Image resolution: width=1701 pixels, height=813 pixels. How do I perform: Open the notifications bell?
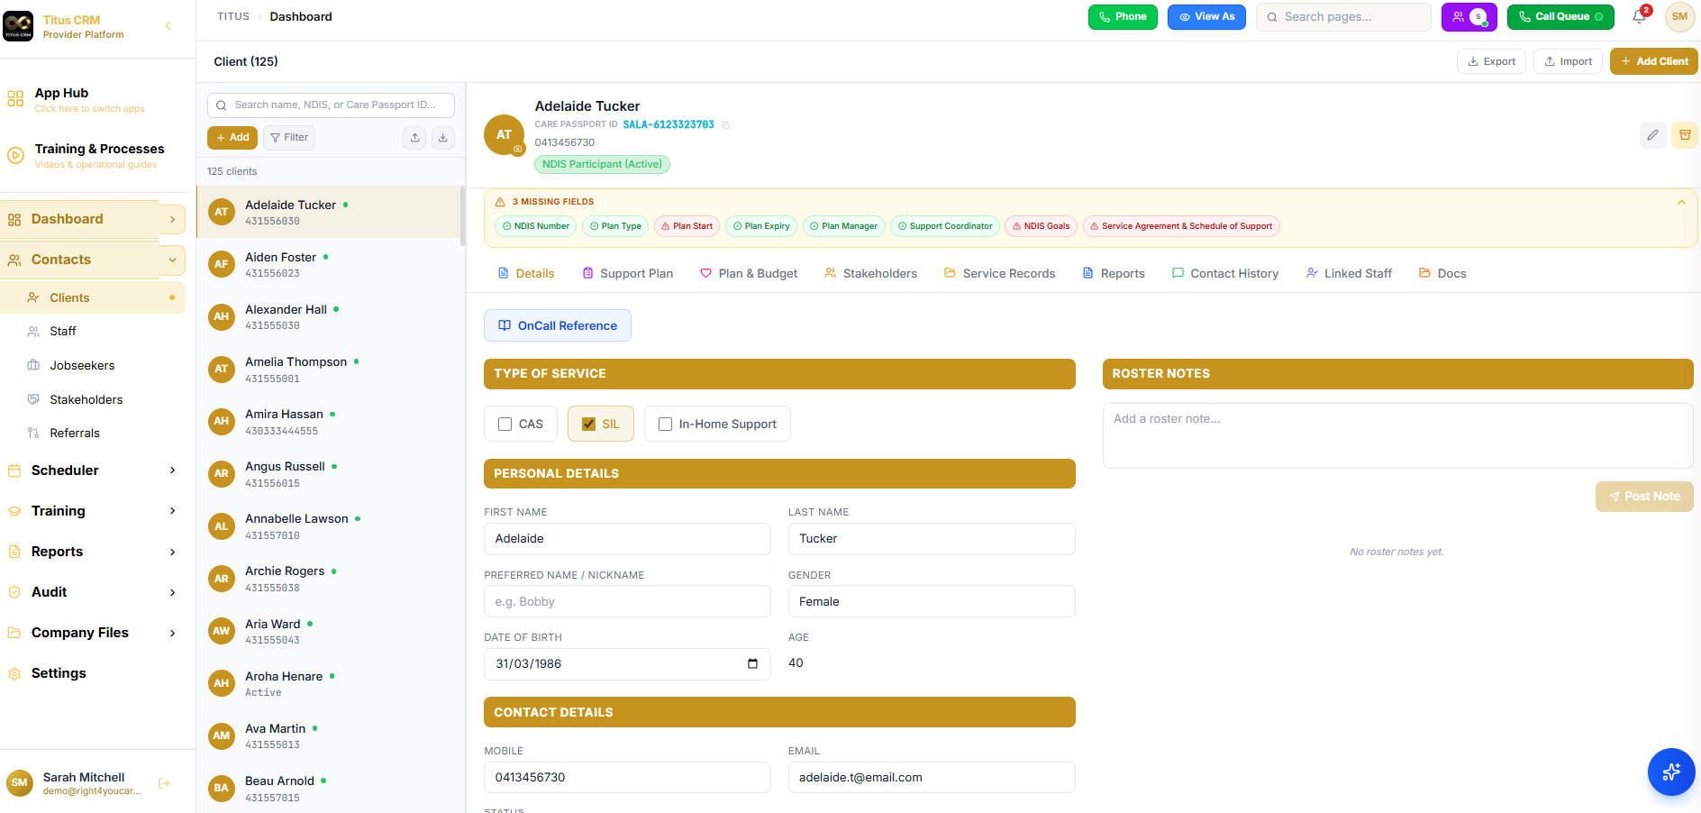pos(1640,17)
